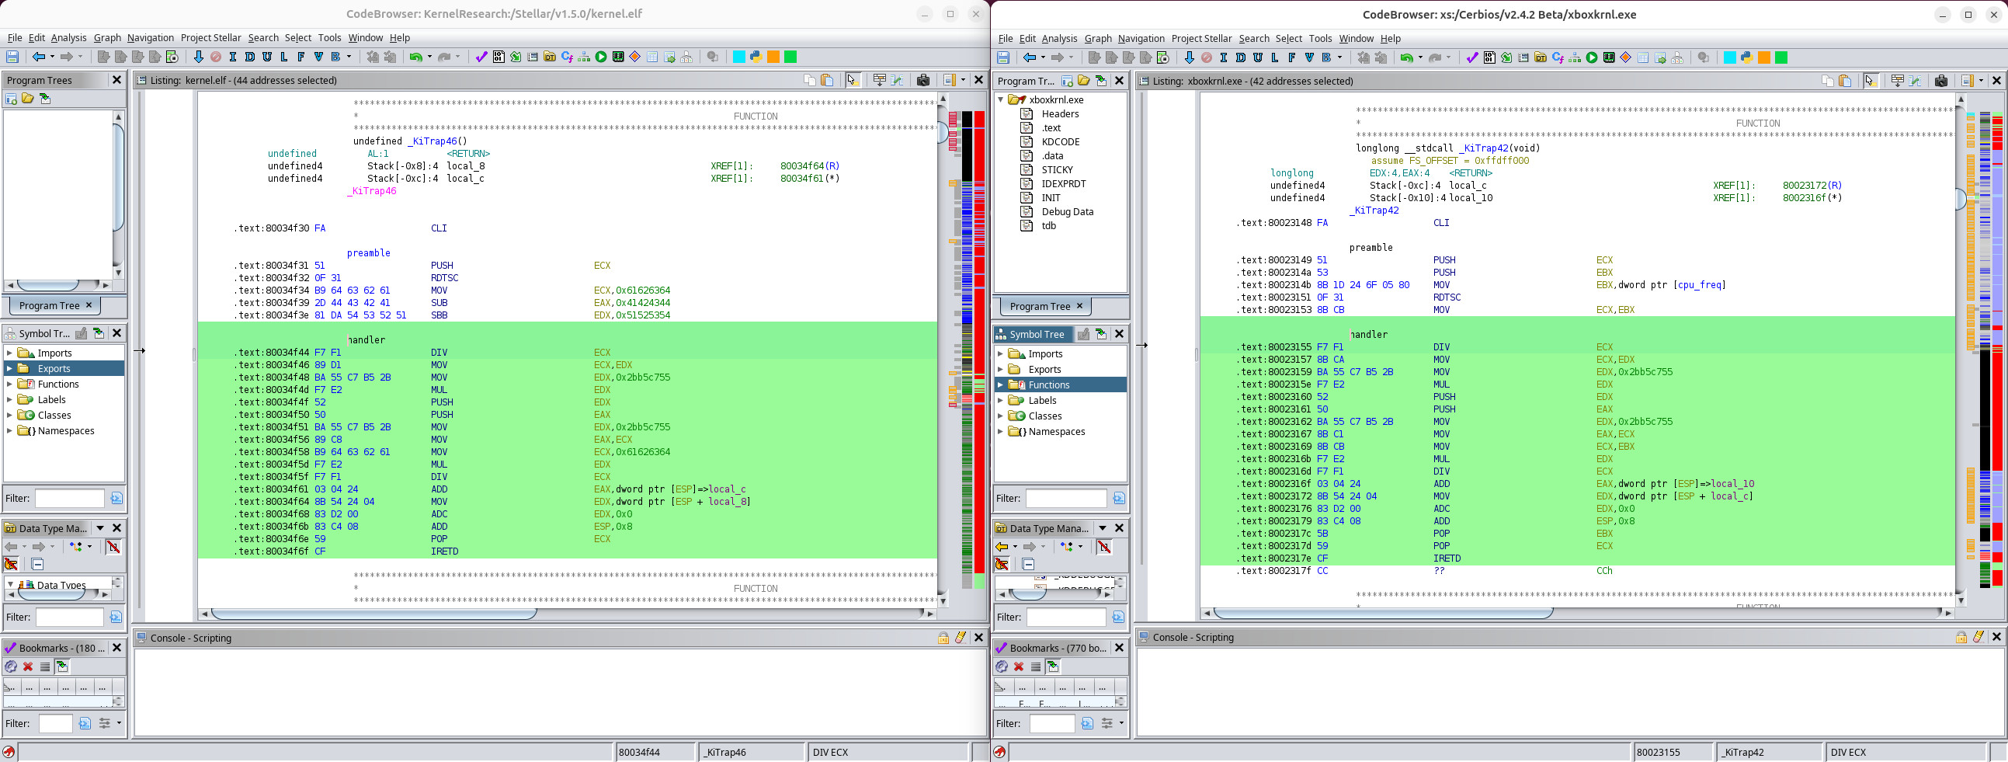Open Navigation menu in kernel.elf window
The height and width of the screenshot is (762, 2008).
pyautogui.click(x=151, y=37)
